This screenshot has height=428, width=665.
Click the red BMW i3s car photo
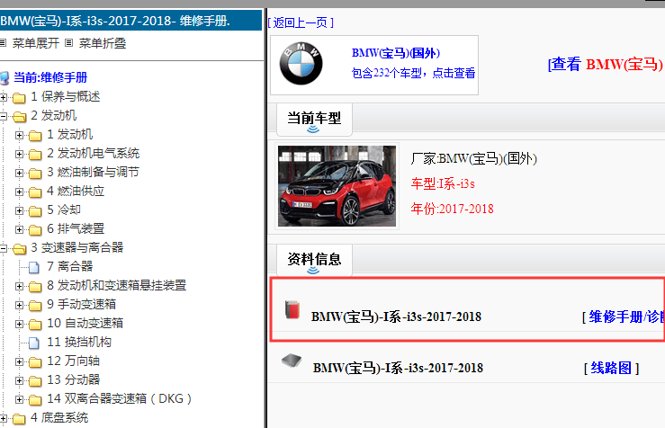click(x=337, y=186)
